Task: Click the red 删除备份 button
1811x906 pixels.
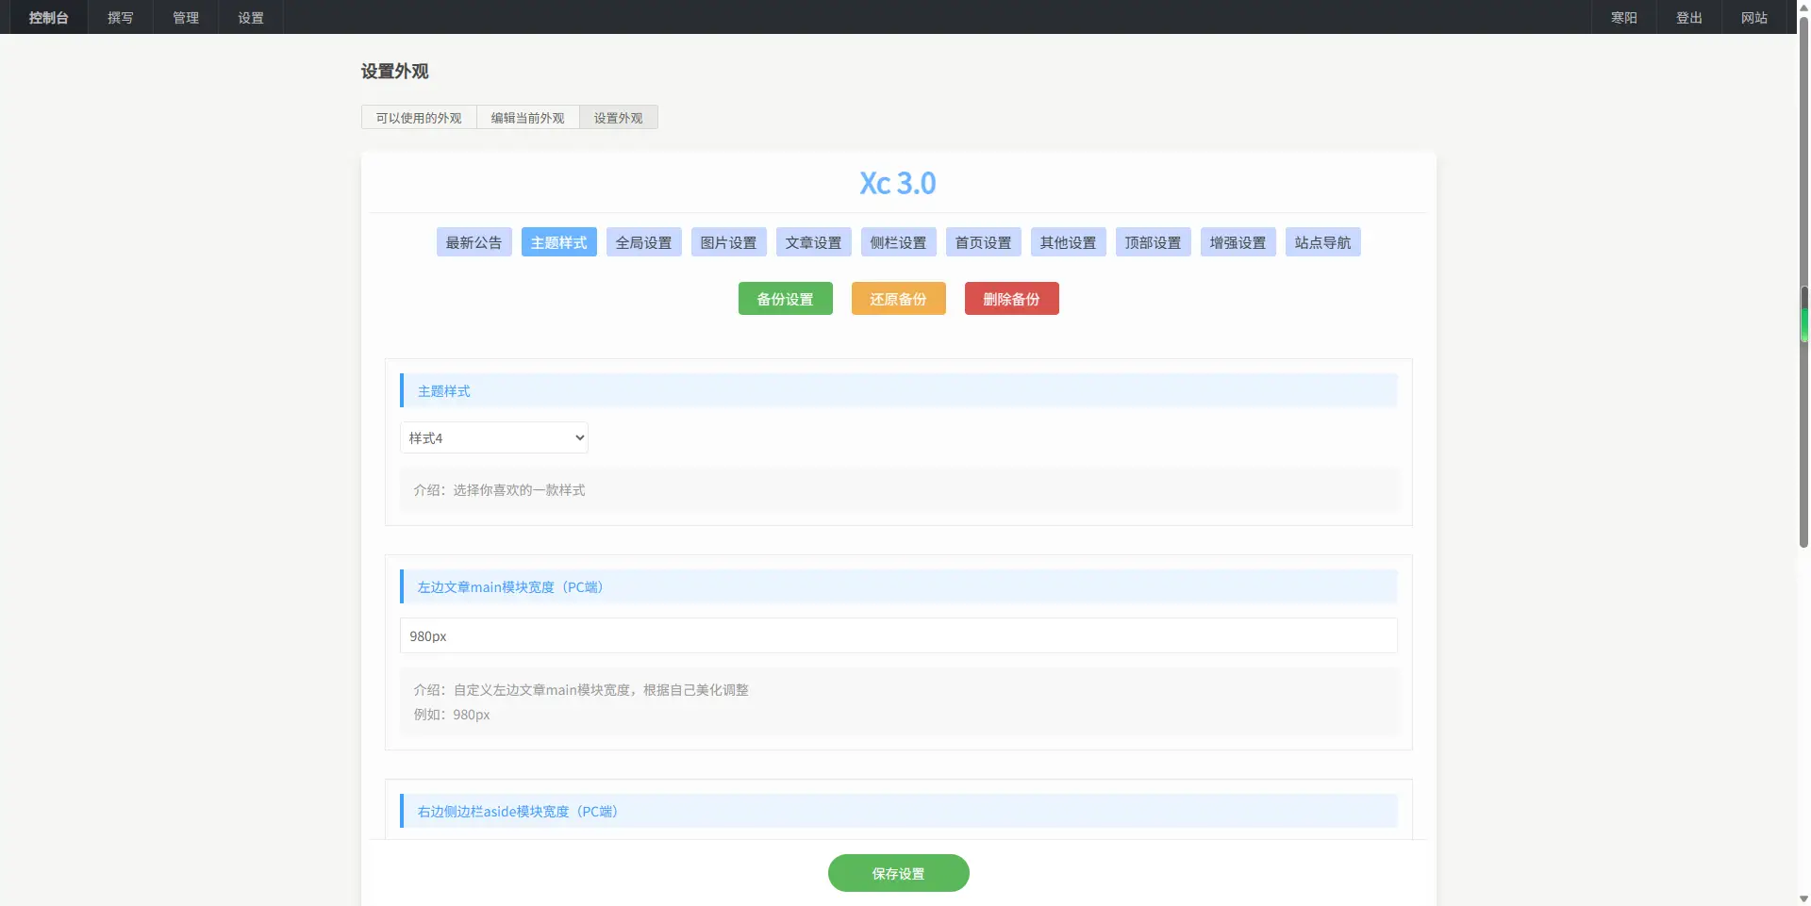Action: (x=1011, y=299)
